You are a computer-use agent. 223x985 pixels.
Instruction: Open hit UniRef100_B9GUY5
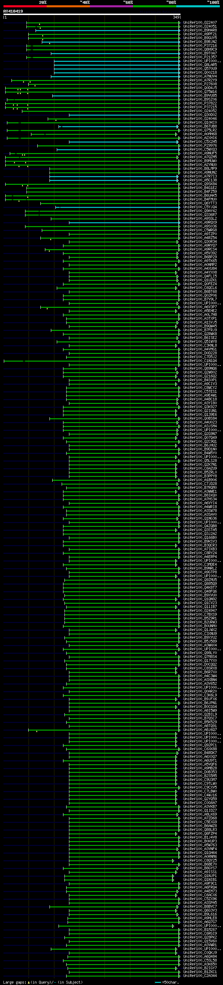pos(200,38)
